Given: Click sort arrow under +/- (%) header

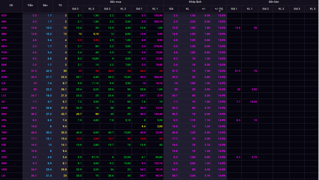Looking at the screenshot, I should tap(219, 11).
